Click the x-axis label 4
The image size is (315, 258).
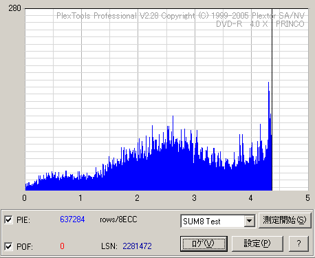coord(251,197)
